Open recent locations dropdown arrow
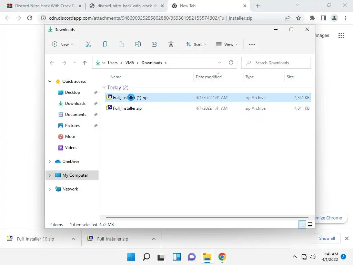353x265 pixels. pyautogui.click(x=74, y=63)
